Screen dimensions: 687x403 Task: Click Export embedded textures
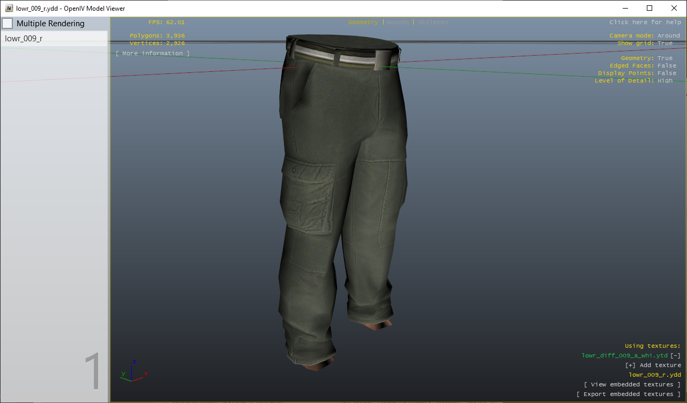click(x=629, y=394)
